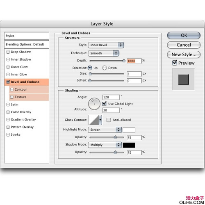Enable the Pattern Overlay checkbox

coord(8,127)
